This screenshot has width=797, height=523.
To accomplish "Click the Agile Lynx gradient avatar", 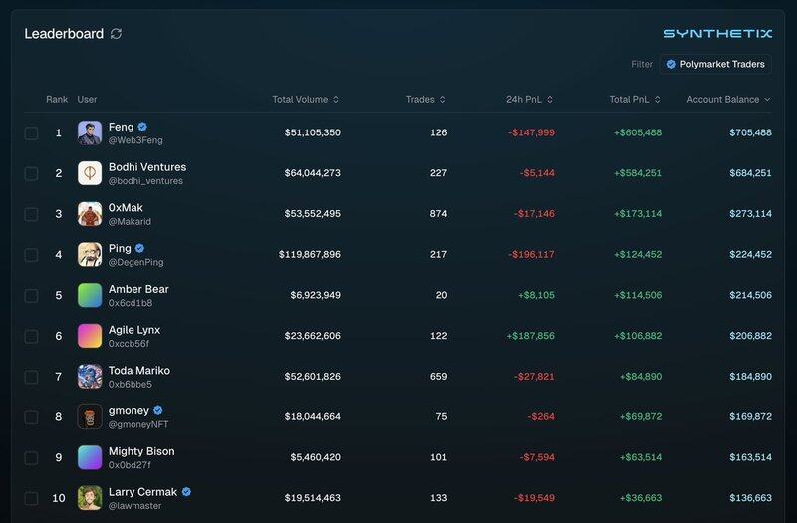I will tap(90, 336).
